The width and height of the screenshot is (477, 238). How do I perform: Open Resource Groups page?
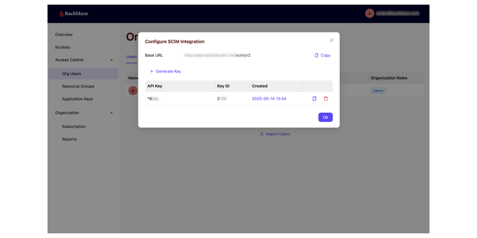pos(78,86)
